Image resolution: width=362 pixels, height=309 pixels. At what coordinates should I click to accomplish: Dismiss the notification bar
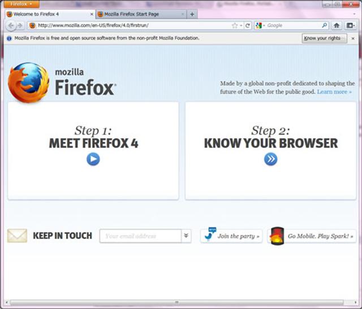tap(353, 38)
